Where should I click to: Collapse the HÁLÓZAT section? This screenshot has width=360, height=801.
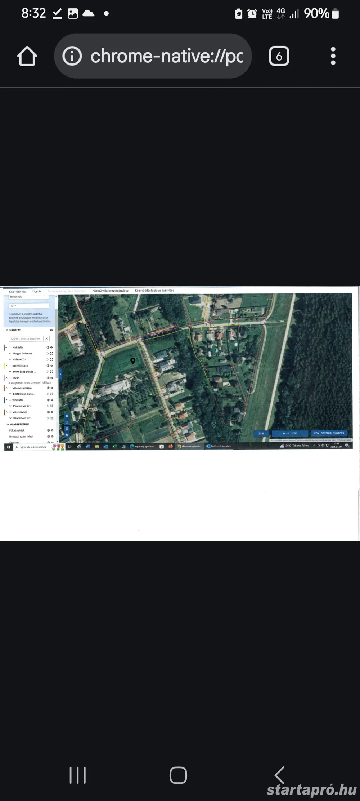coord(7,330)
